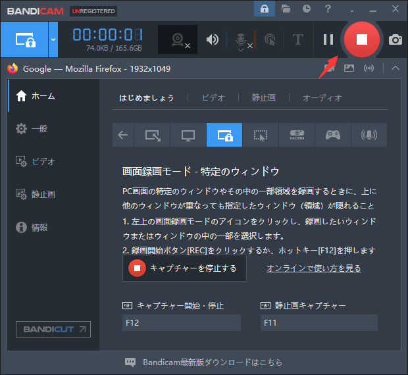Viewport: 408px width, 375px height.
Task: Click the specific window recording mode button
Action: 24,39
